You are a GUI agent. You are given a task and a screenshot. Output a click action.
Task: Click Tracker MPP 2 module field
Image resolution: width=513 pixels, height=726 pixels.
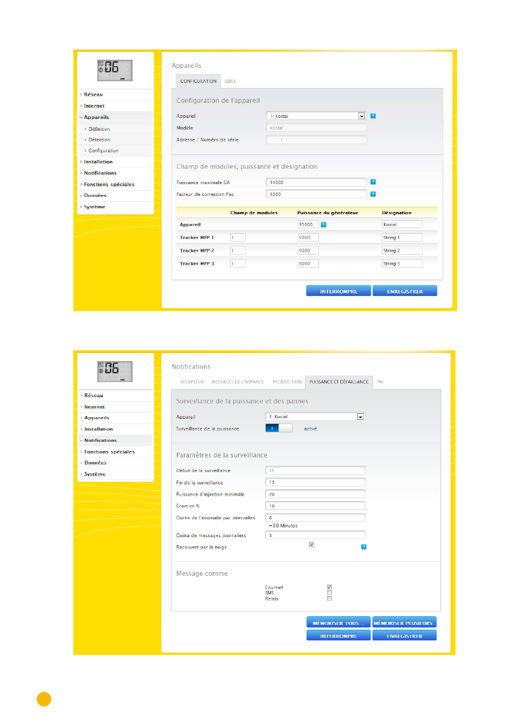(237, 250)
